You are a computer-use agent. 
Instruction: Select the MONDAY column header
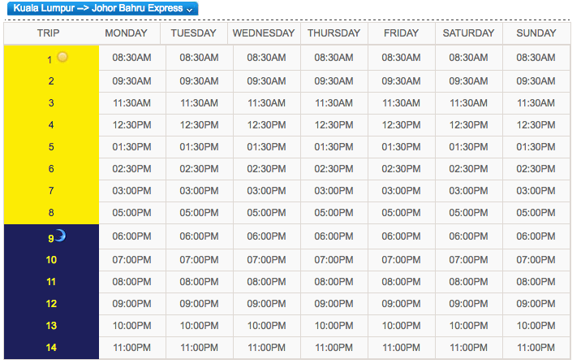[126, 33]
